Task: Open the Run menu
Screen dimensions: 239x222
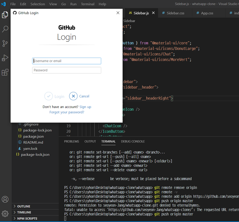Action: coord(73,4)
